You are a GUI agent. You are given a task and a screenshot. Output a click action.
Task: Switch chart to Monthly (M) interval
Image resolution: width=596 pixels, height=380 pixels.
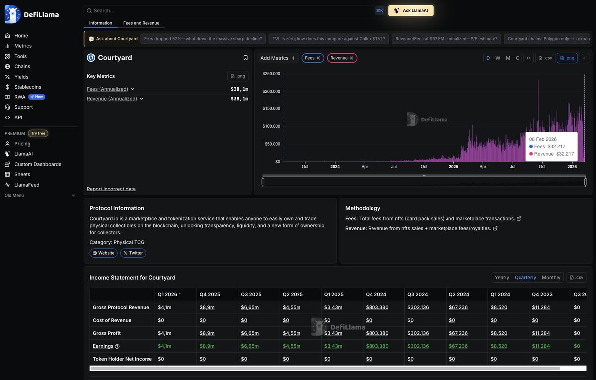[508, 58]
